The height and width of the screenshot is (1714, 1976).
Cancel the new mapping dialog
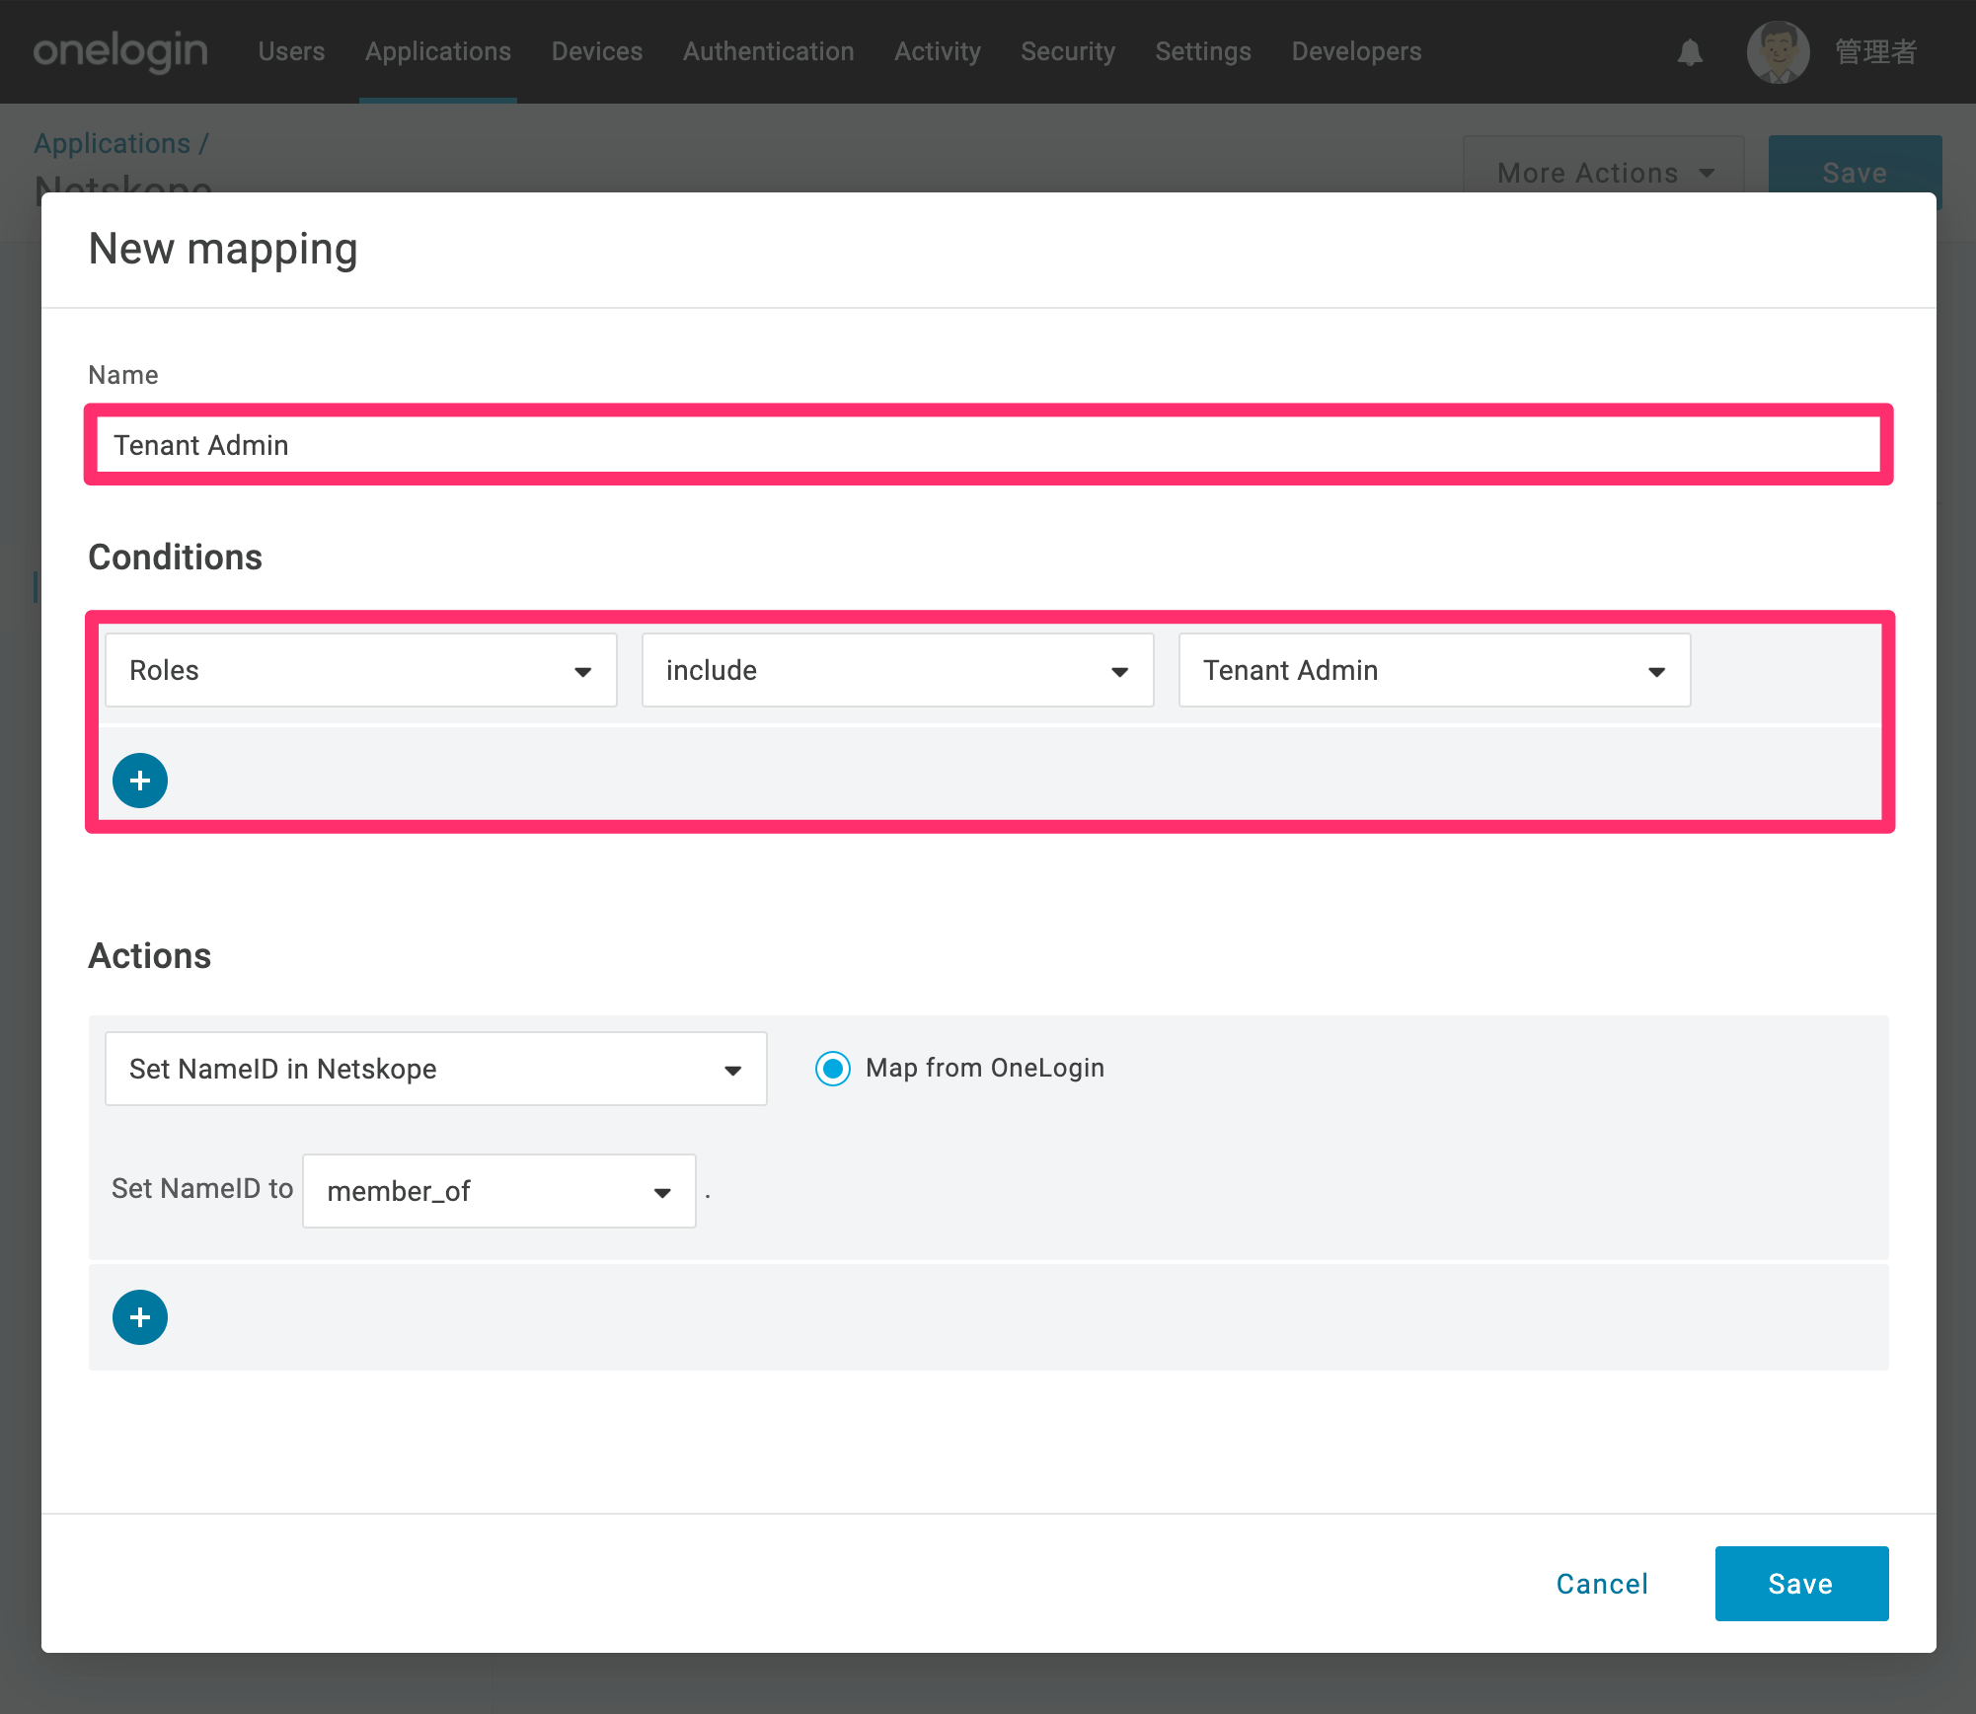point(1603,1584)
